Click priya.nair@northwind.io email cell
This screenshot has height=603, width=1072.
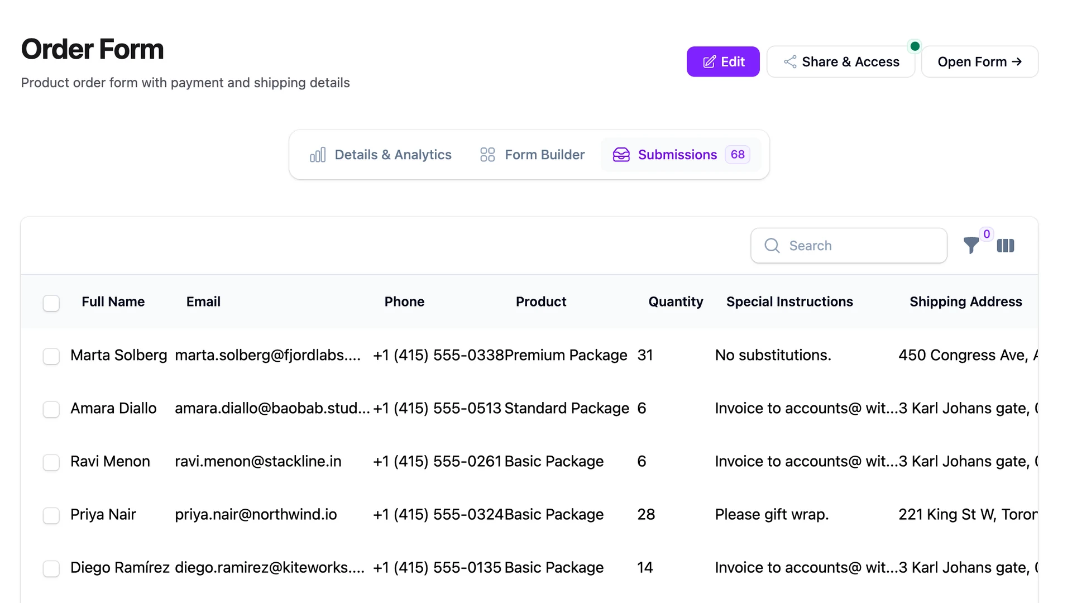coord(256,514)
